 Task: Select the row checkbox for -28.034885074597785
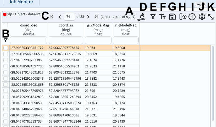coord(6,66)
